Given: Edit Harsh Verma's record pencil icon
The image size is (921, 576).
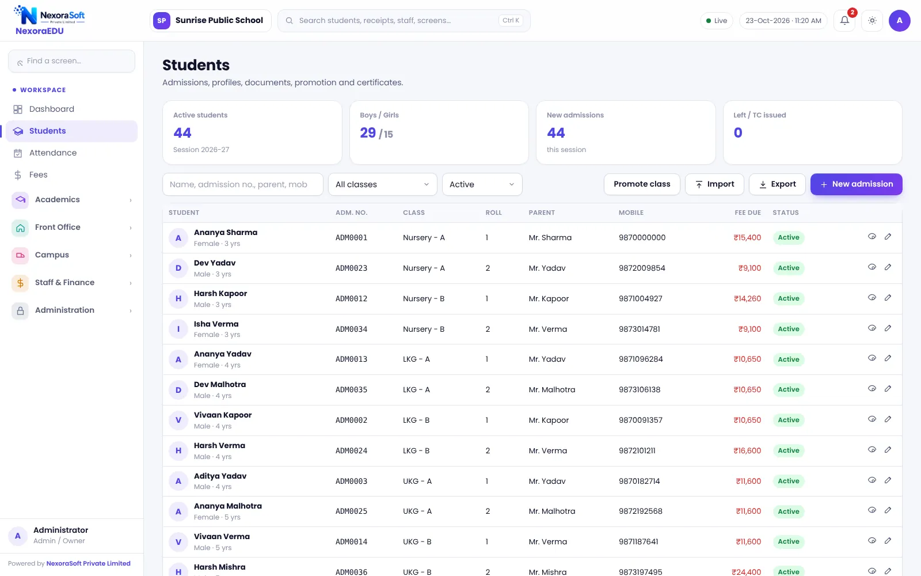Looking at the screenshot, I should coord(888,450).
